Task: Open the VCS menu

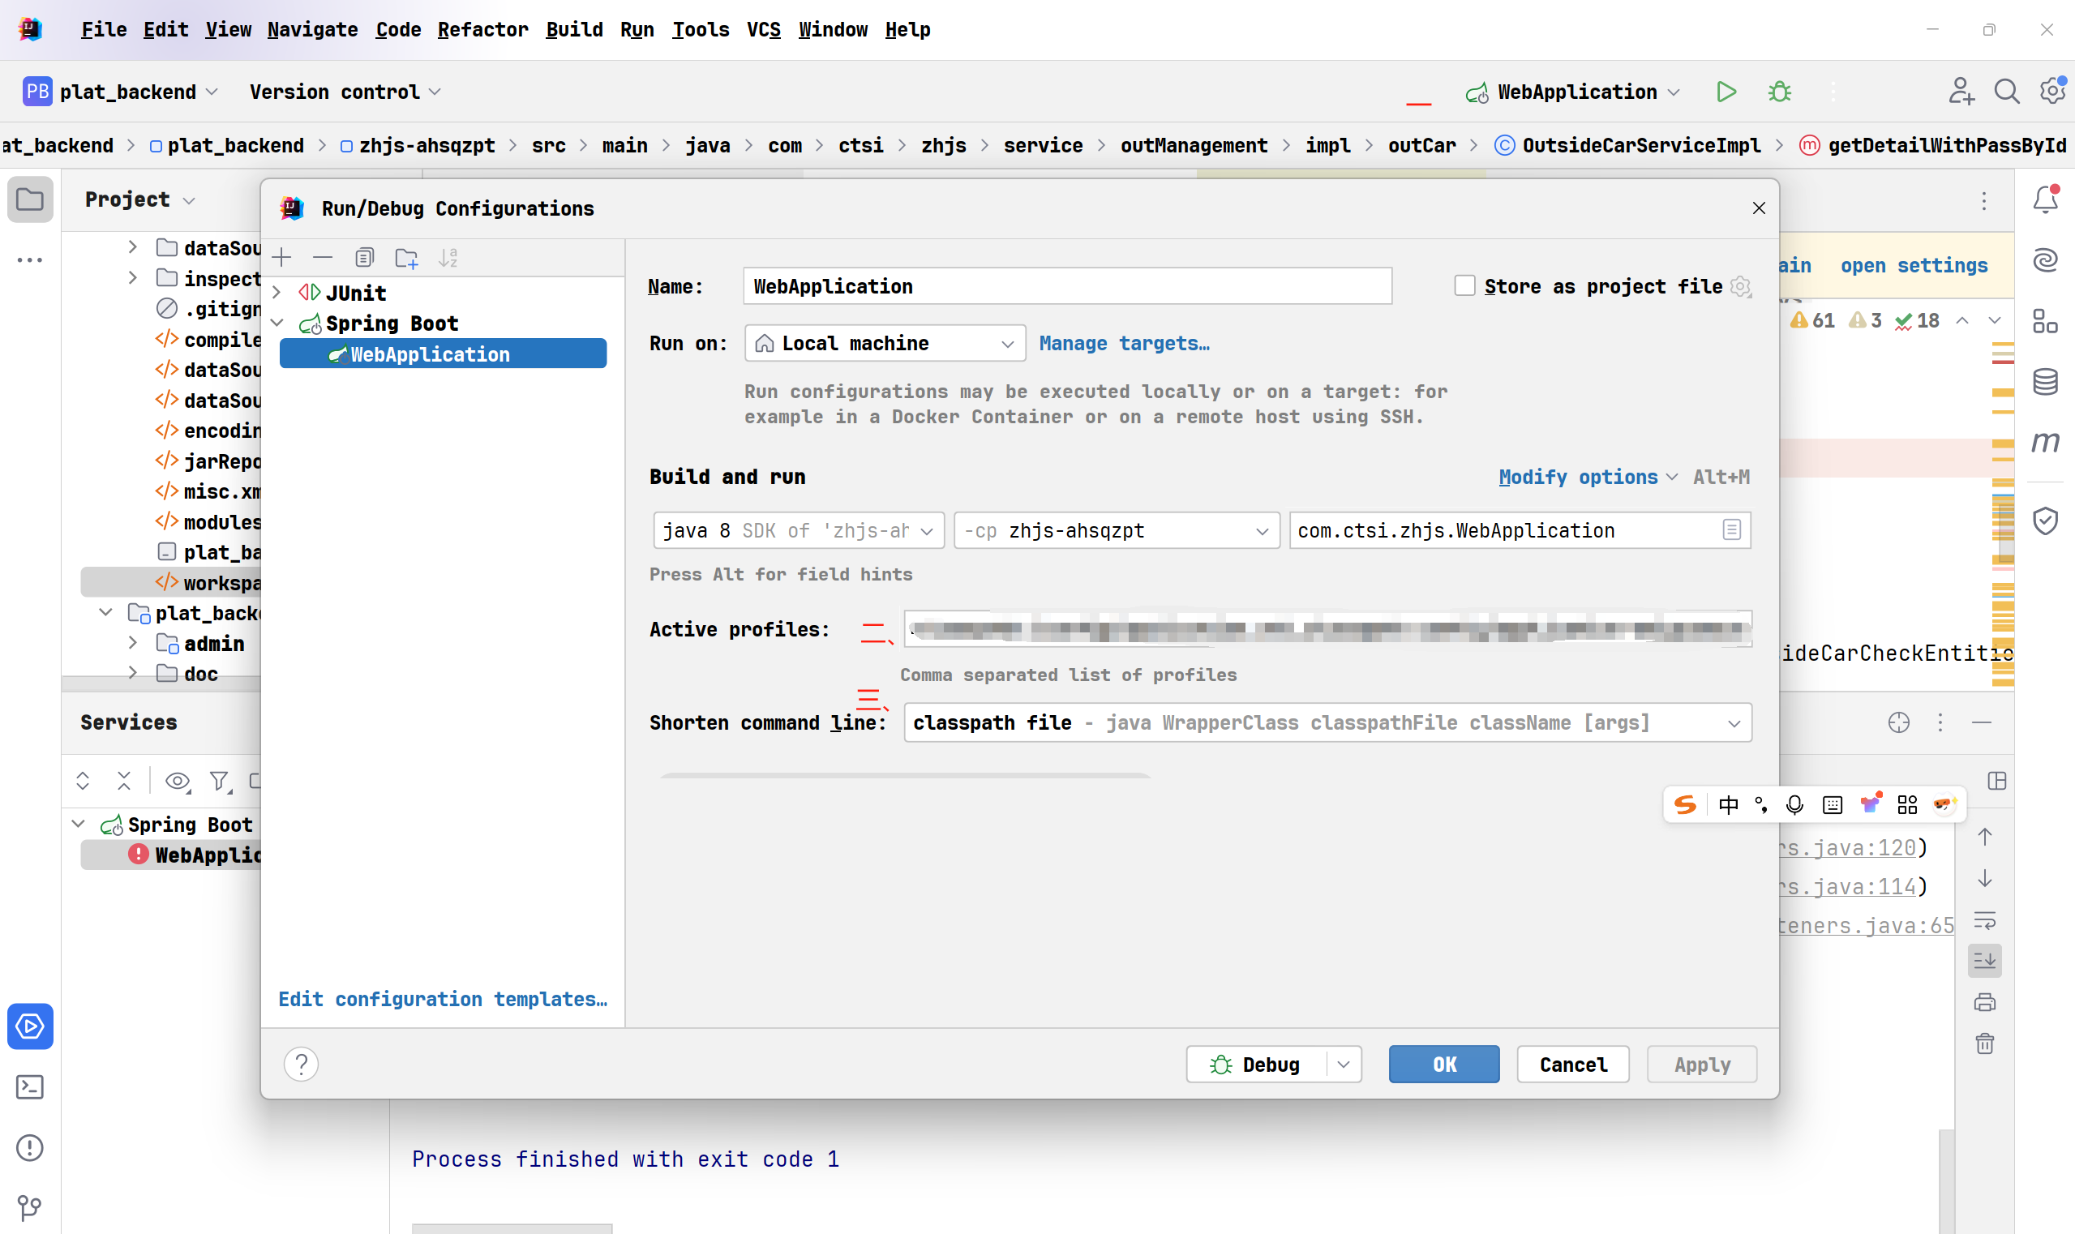Action: [x=761, y=29]
